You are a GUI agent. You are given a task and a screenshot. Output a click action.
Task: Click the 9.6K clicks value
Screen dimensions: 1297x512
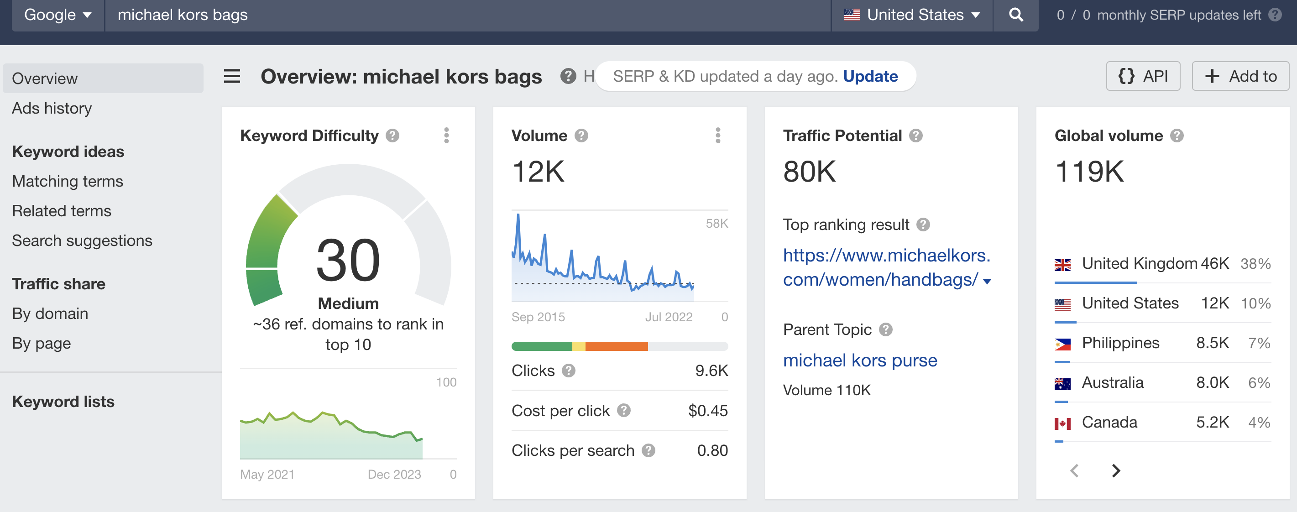pos(711,371)
